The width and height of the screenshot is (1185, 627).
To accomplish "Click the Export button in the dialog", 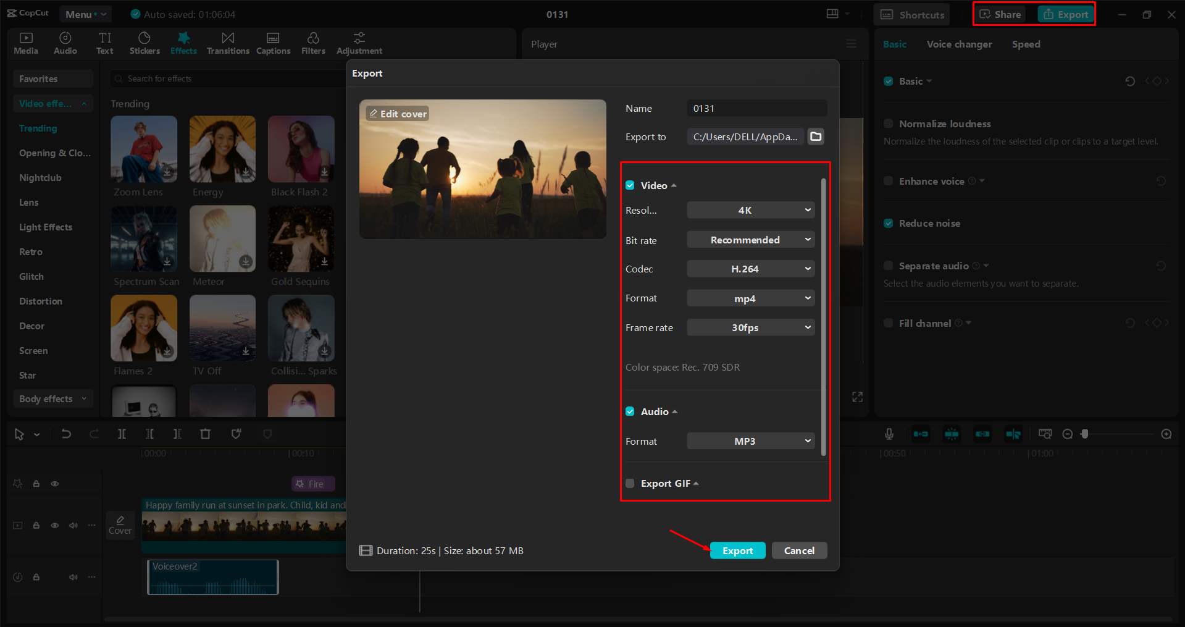I will point(737,550).
